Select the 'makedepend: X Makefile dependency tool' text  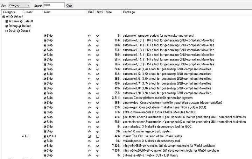point(151,141)
